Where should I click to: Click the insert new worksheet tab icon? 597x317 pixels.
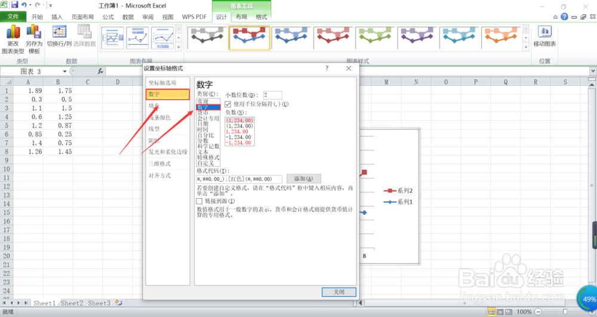click(x=119, y=303)
